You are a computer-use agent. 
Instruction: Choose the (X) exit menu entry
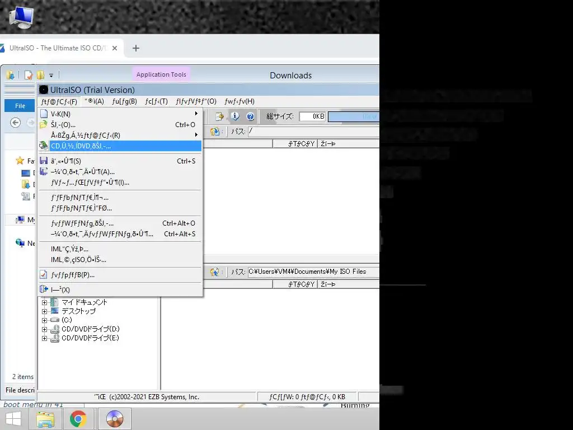pyautogui.click(x=120, y=289)
